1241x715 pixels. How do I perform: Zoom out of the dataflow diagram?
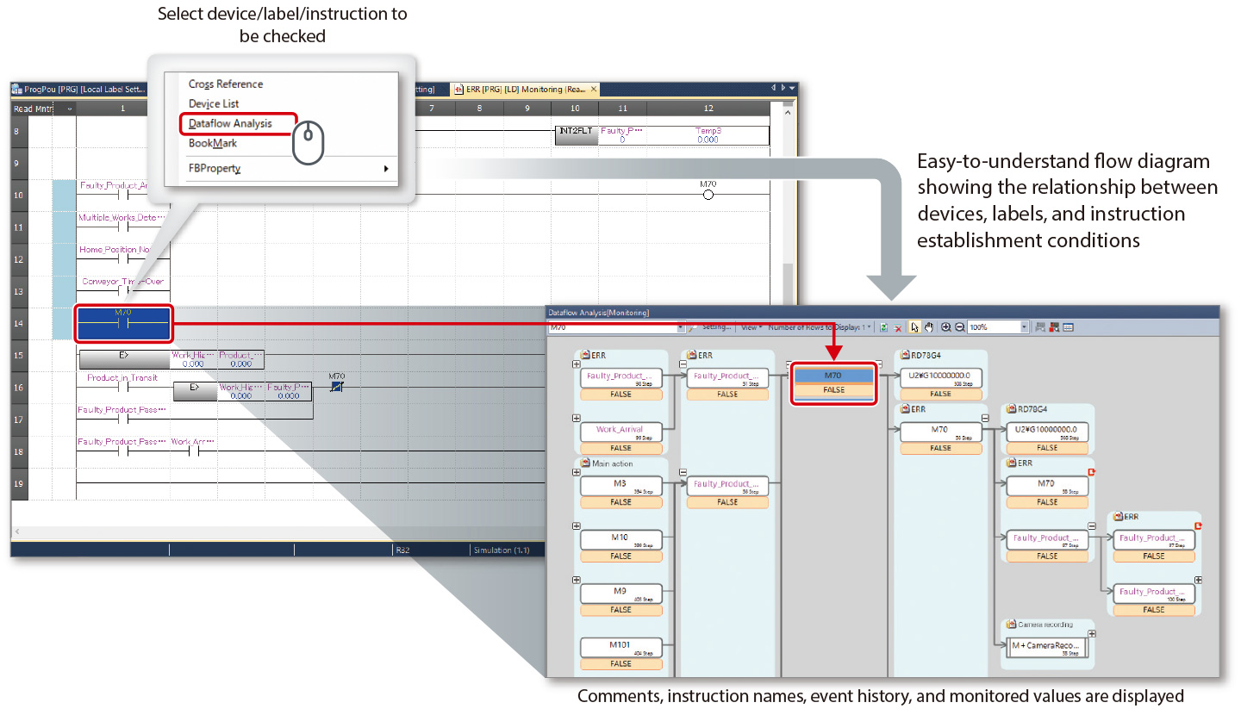[x=958, y=326]
